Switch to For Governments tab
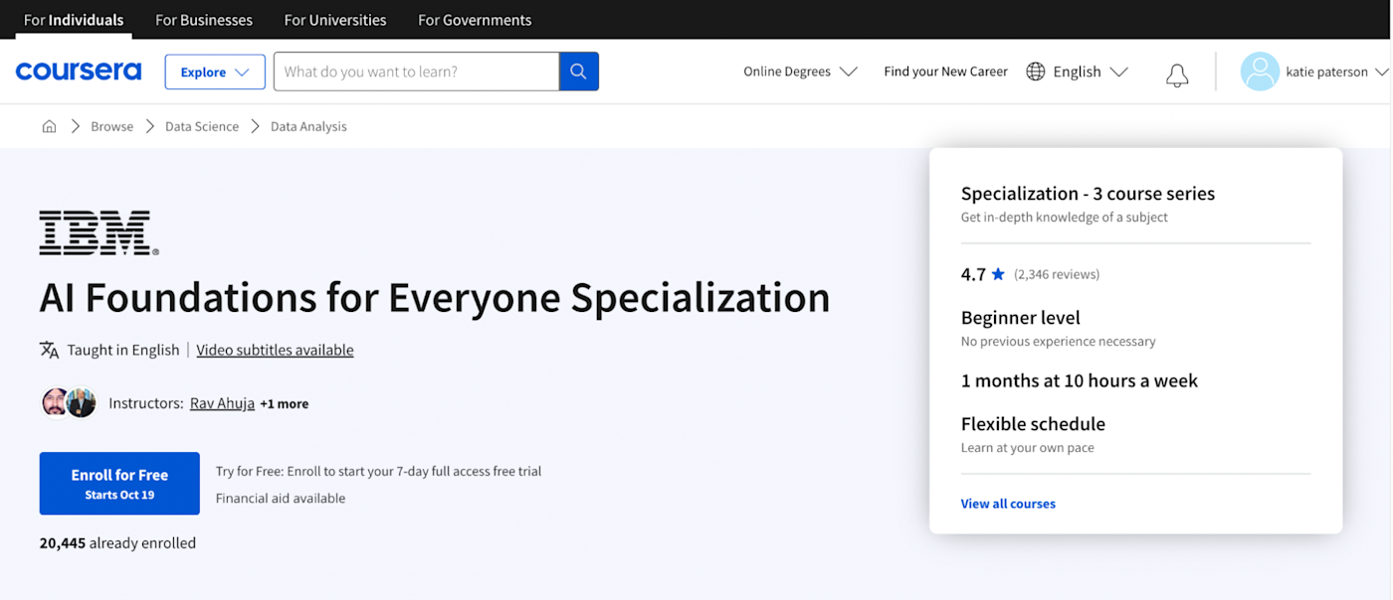1393x600 pixels. [475, 20]
